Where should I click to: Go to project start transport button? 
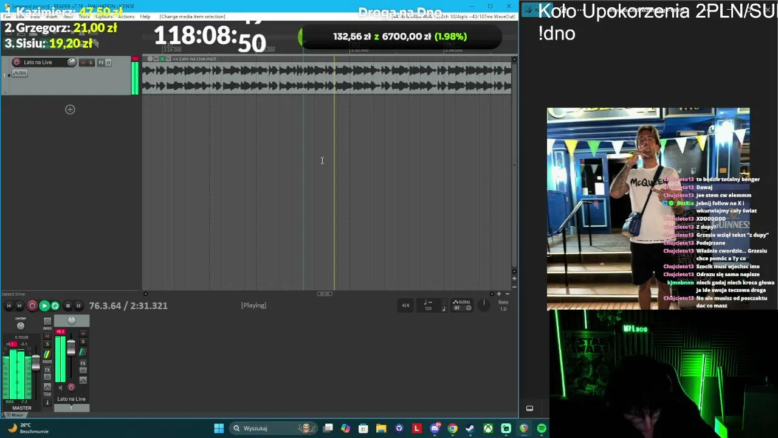9,306
